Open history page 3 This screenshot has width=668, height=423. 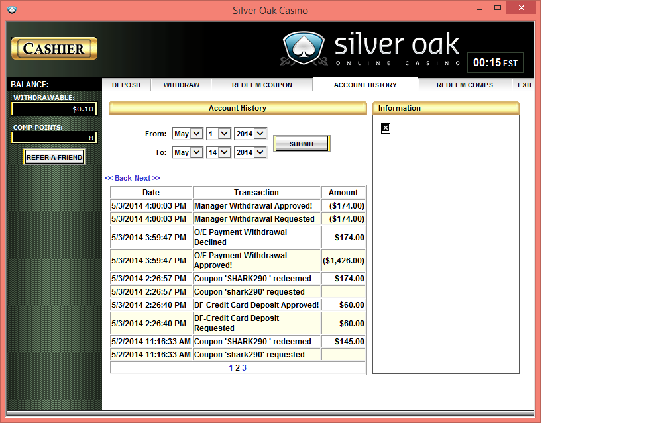pos(244,368)
